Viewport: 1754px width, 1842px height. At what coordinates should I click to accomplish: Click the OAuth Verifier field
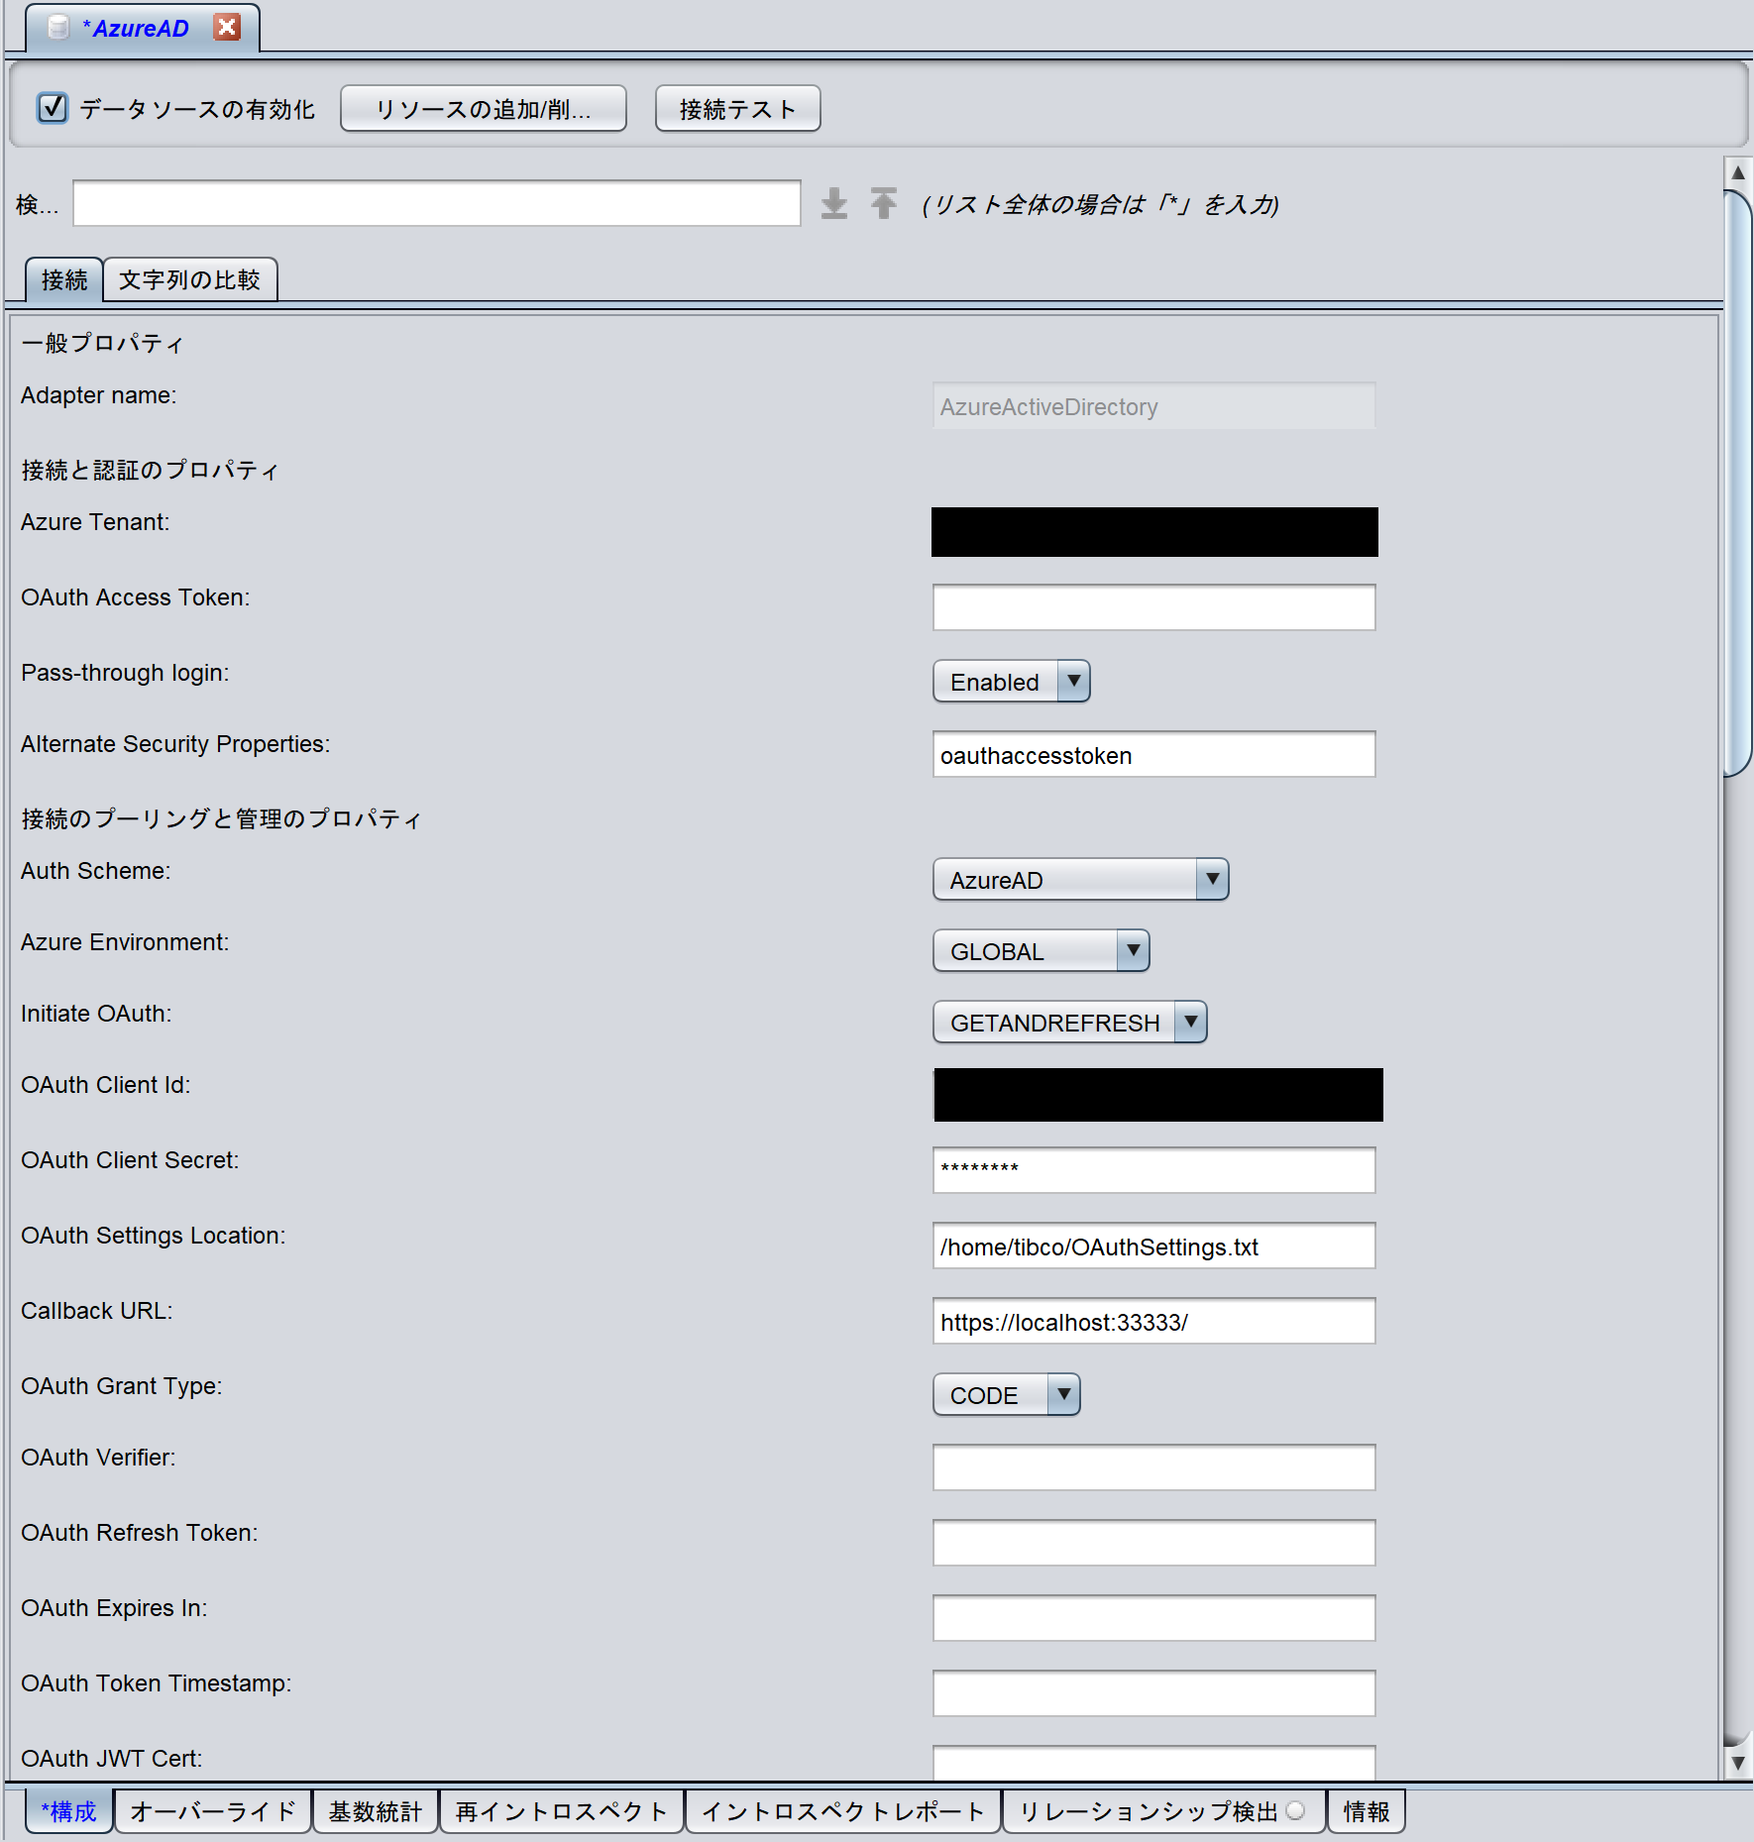(x=1153, y=1467)
